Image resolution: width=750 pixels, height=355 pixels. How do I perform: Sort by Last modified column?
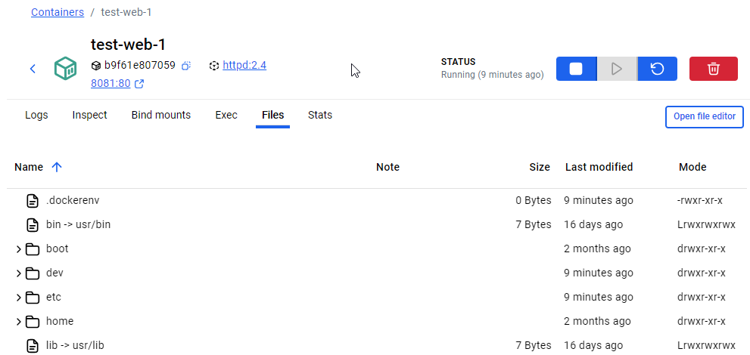coord(599,167)
